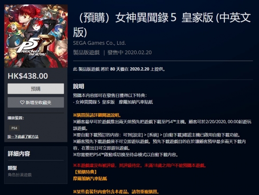Screen dimensions: 259x195
Task: Click the heart icon on wishlist button
Action: [x=22, y=103]
